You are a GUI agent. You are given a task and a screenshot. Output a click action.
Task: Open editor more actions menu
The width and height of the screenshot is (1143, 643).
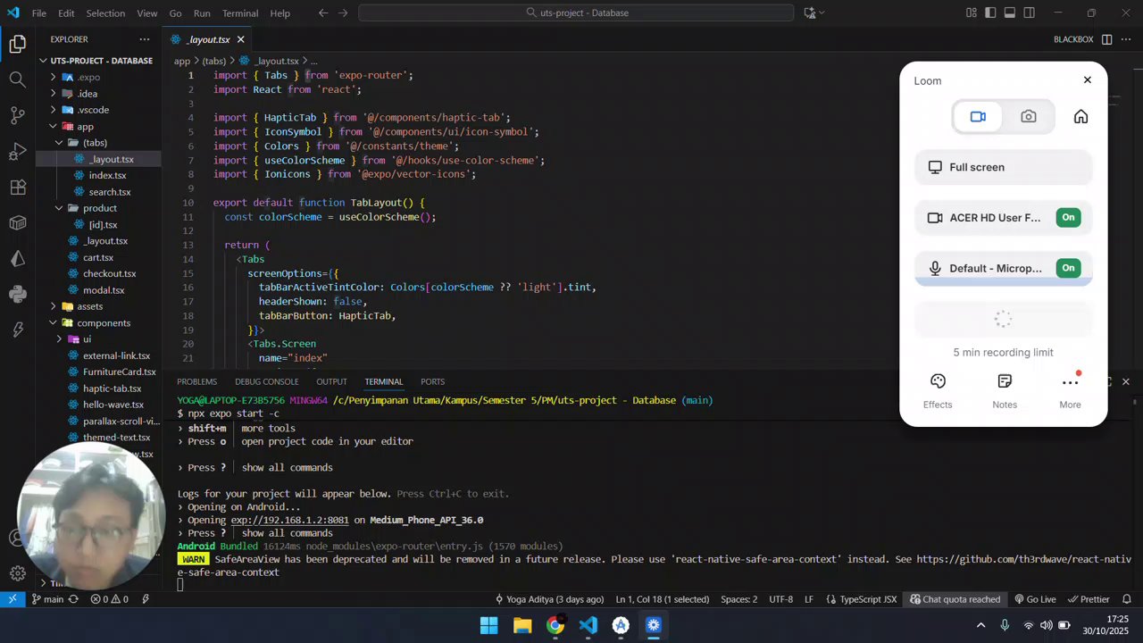[x=1126, y=39]
